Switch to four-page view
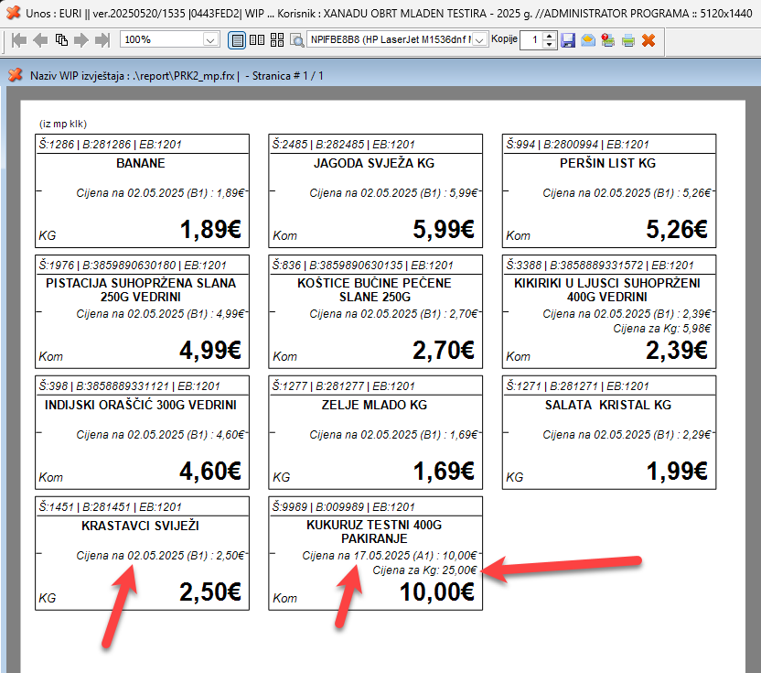This screenshot has height=673, width=761. 276,40
